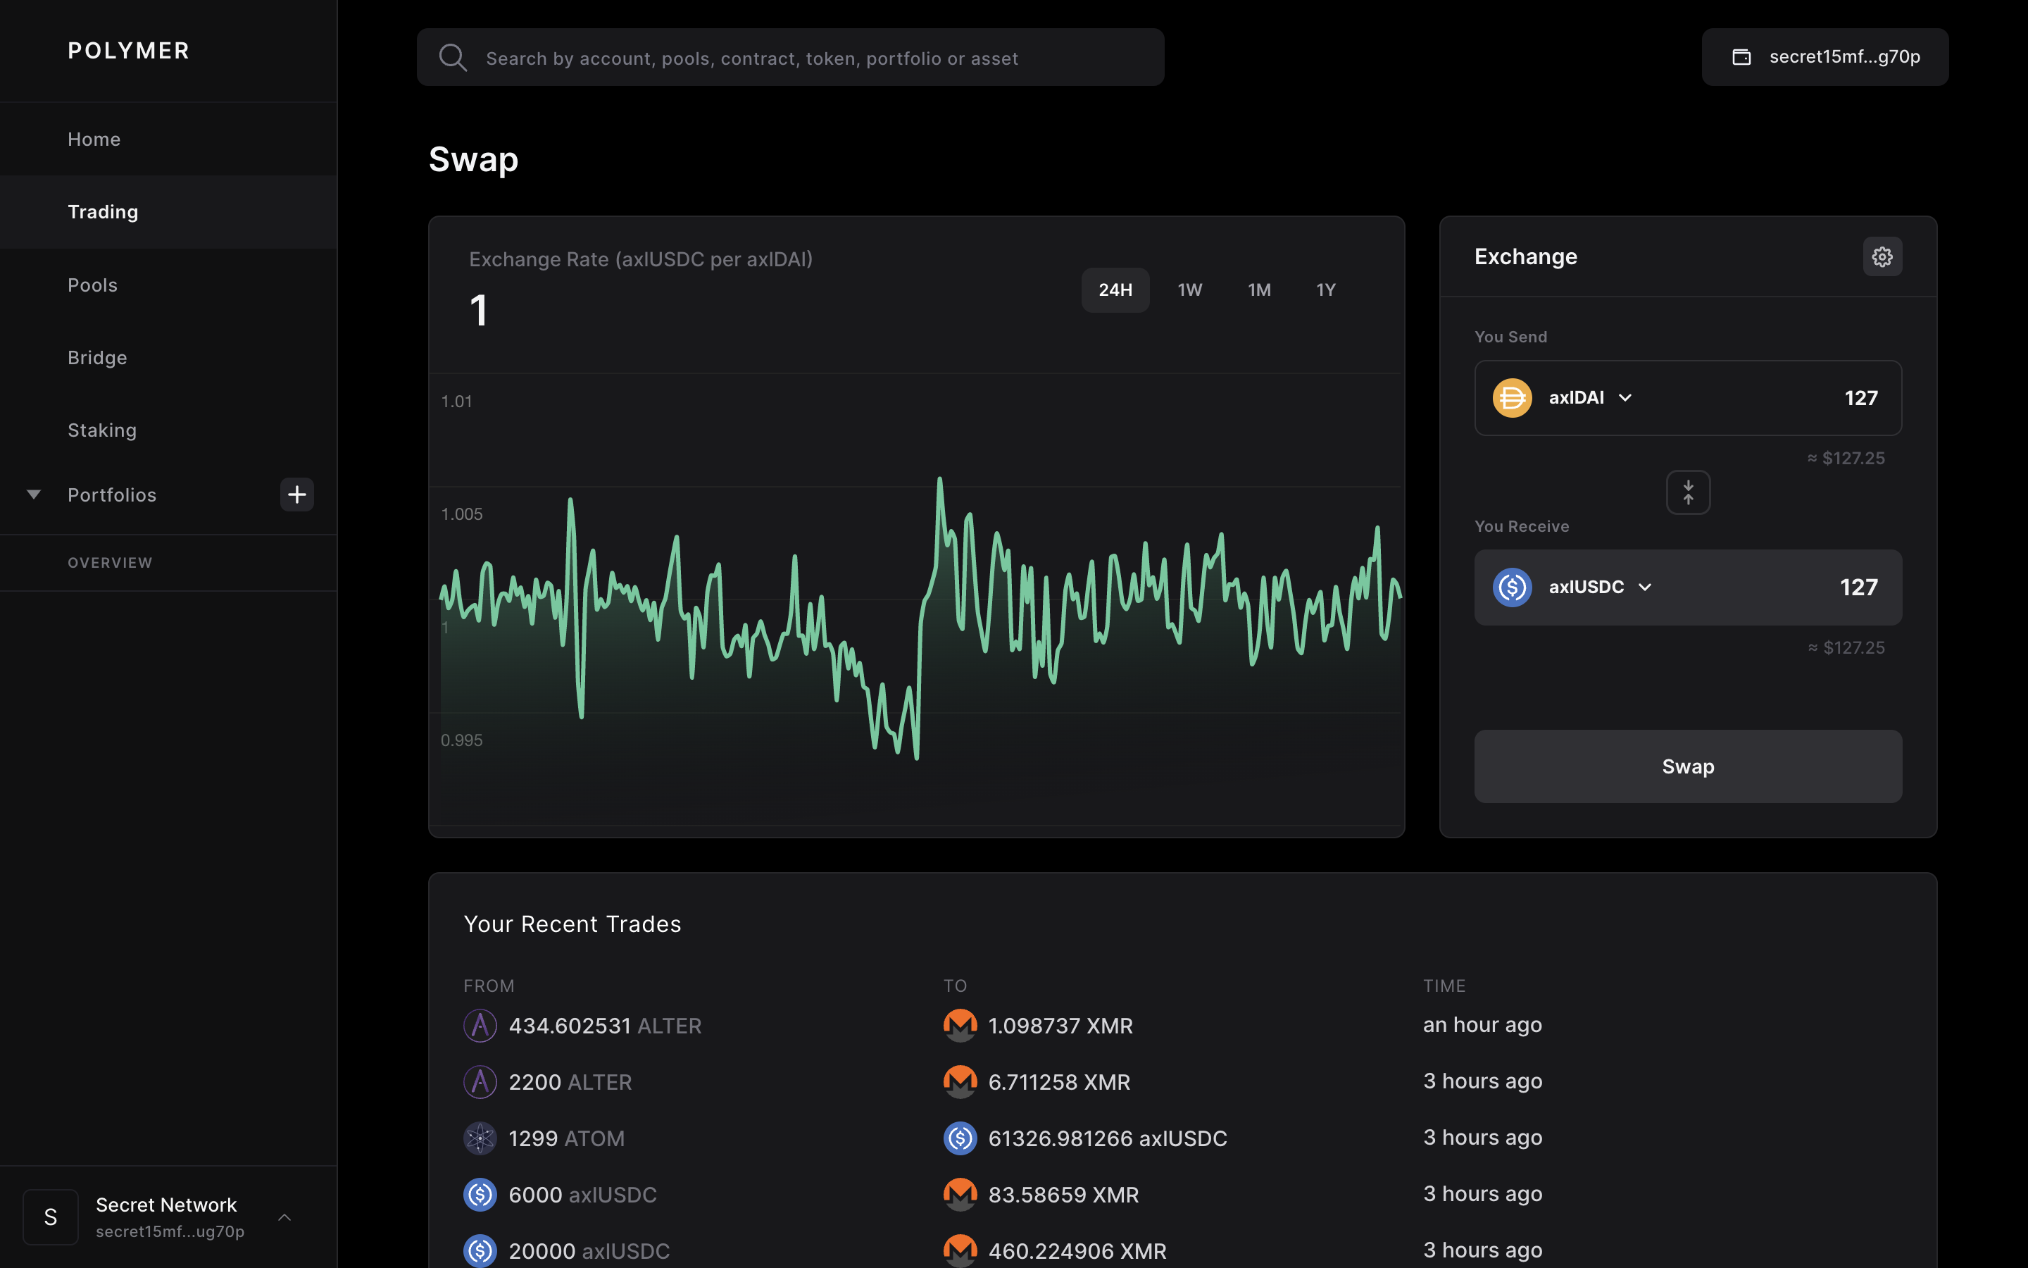Image resolution: width=2028 pixels, height=1268 pixels.
Task: Switch the chart to 1M view
Action: pyautogui.click(x=1260, y=290)
